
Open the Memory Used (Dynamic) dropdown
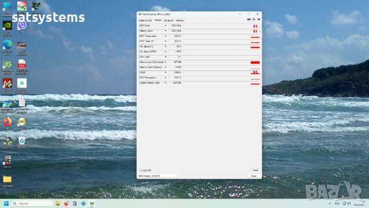point(165,67)
